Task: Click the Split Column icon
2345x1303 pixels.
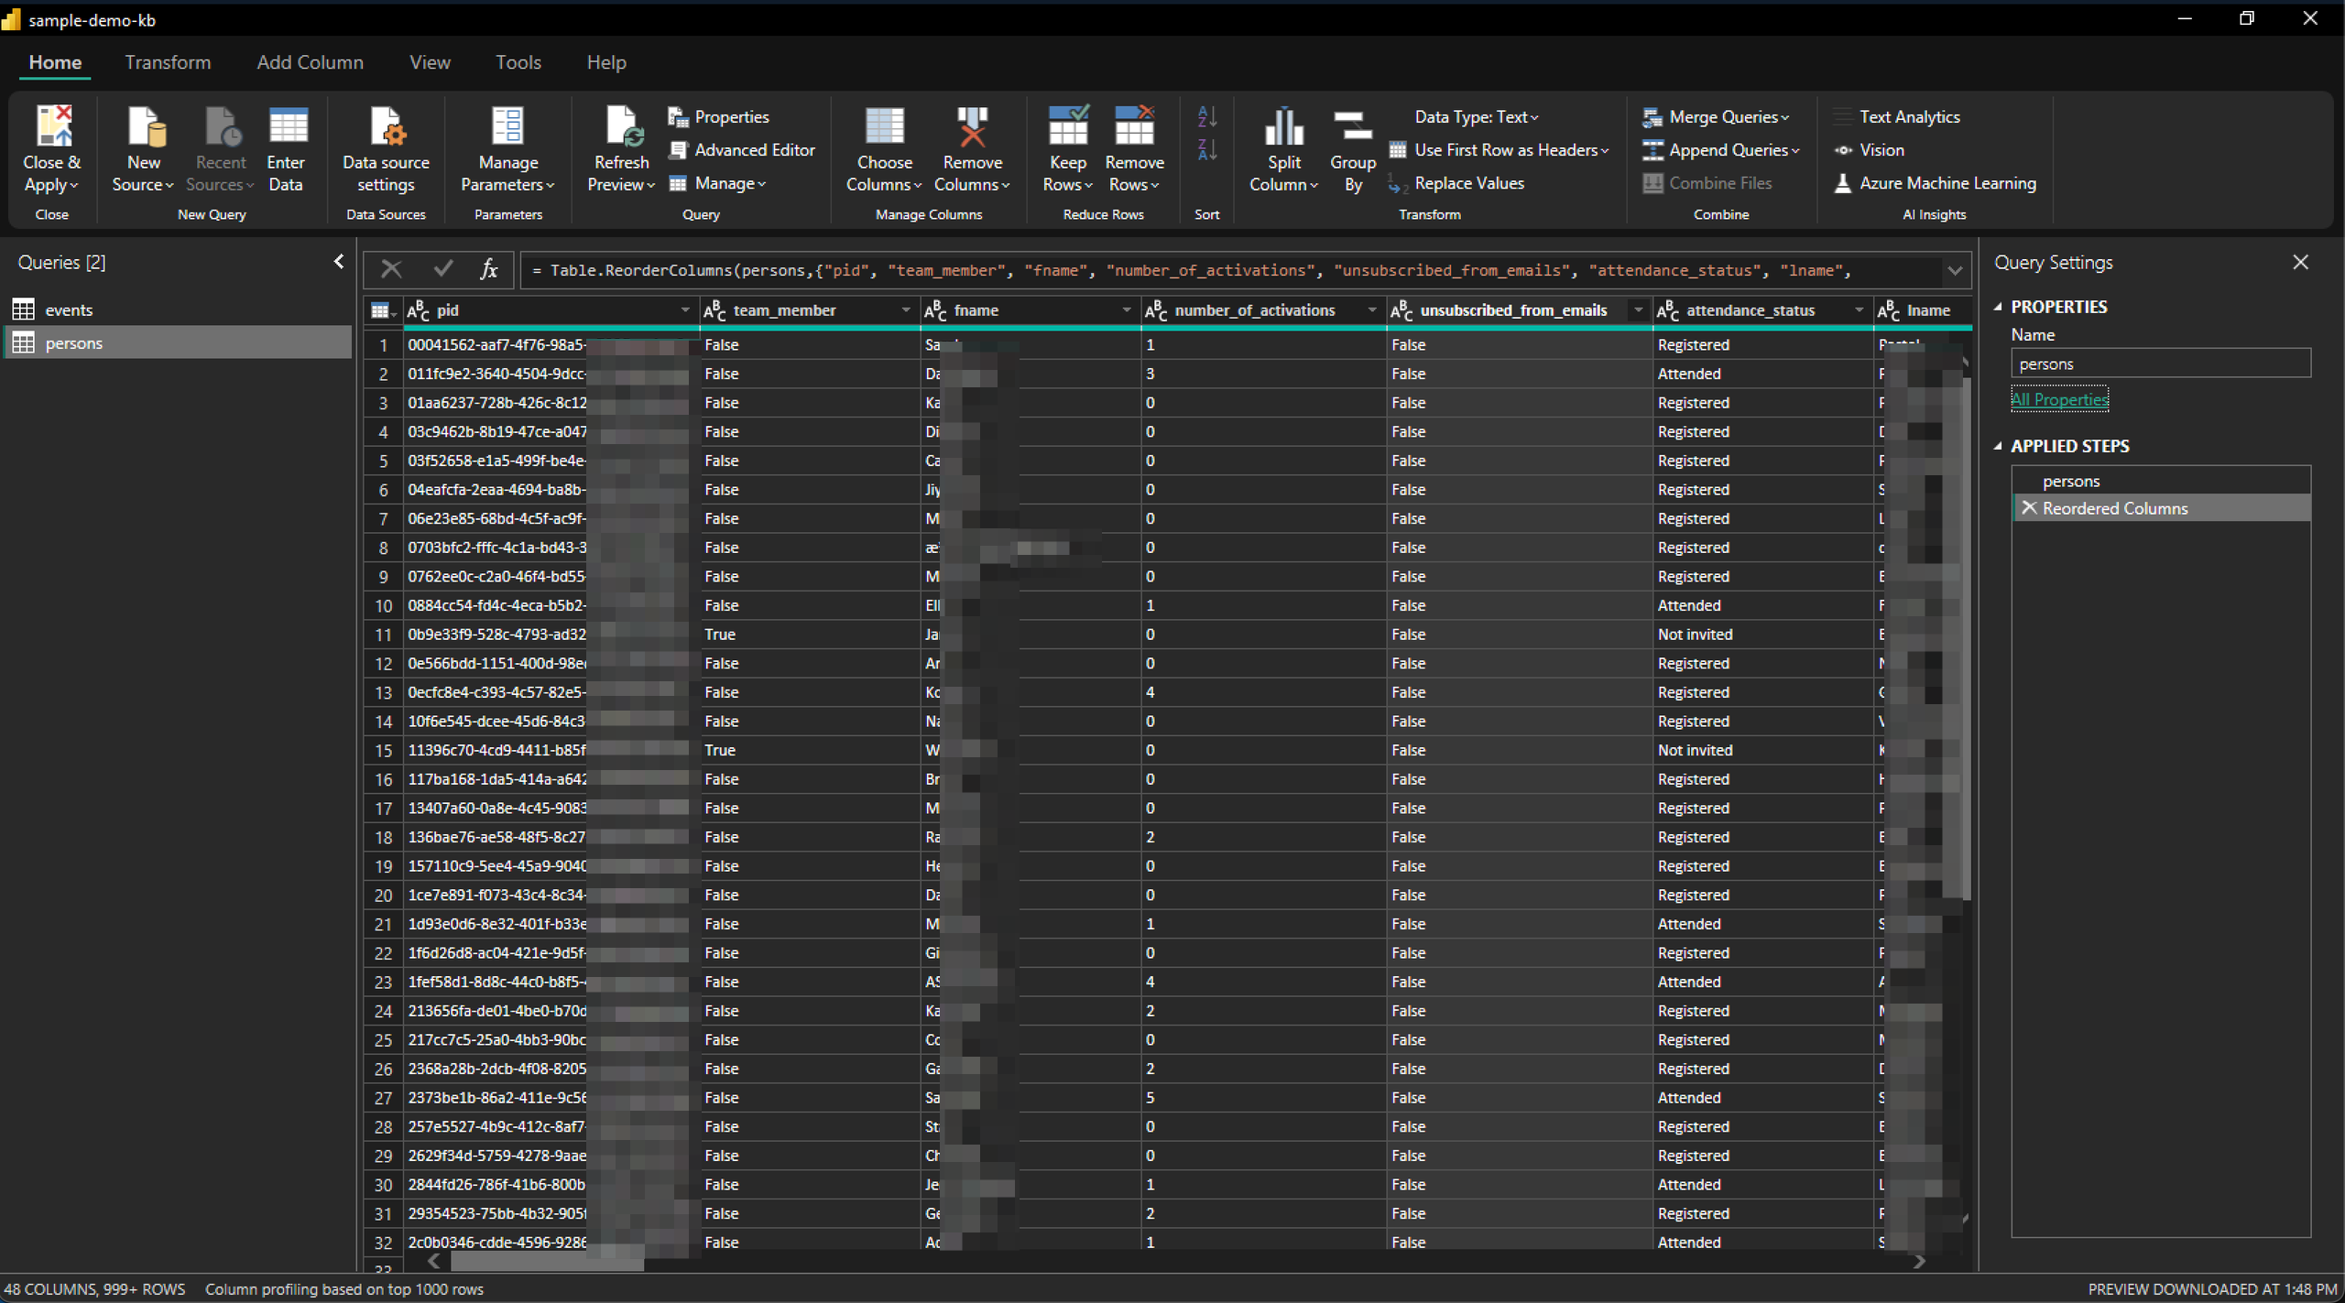Action: 1283,126
